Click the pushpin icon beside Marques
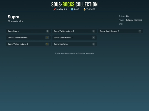 [x=54, y=9]
